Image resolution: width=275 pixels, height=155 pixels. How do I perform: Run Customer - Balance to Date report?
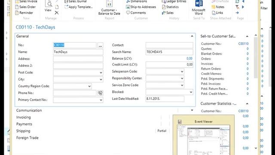[x=109, y=8]
